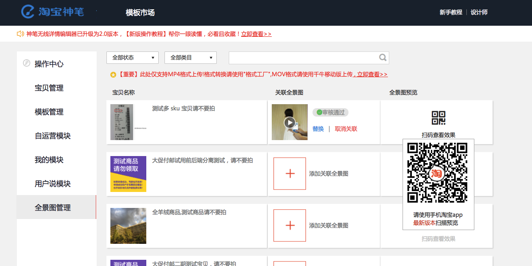Click the 全羊绒商品 building thumbnail
The height and width of the screenshot is (266, 532).
click(x=128, y=226)
